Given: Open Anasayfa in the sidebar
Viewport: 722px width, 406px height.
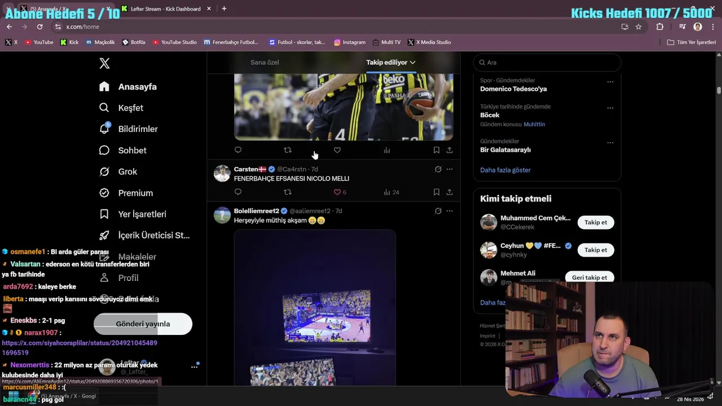Looking at the screenshot, I should click(128, 87).
